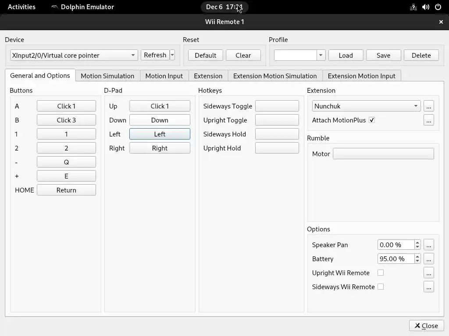This screenshot has height=336, width=449.
Task: Open Extension Motion Simulation tab
Action: pyautogui.click(x=275, y=76)
